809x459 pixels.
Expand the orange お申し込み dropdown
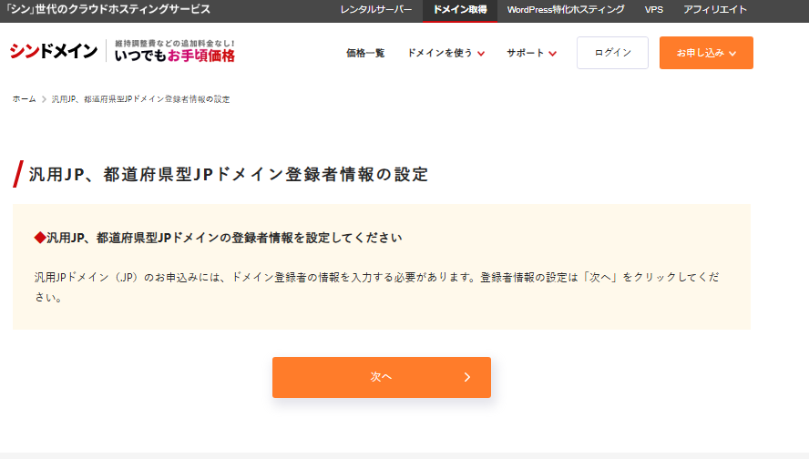tap(706, 53)
